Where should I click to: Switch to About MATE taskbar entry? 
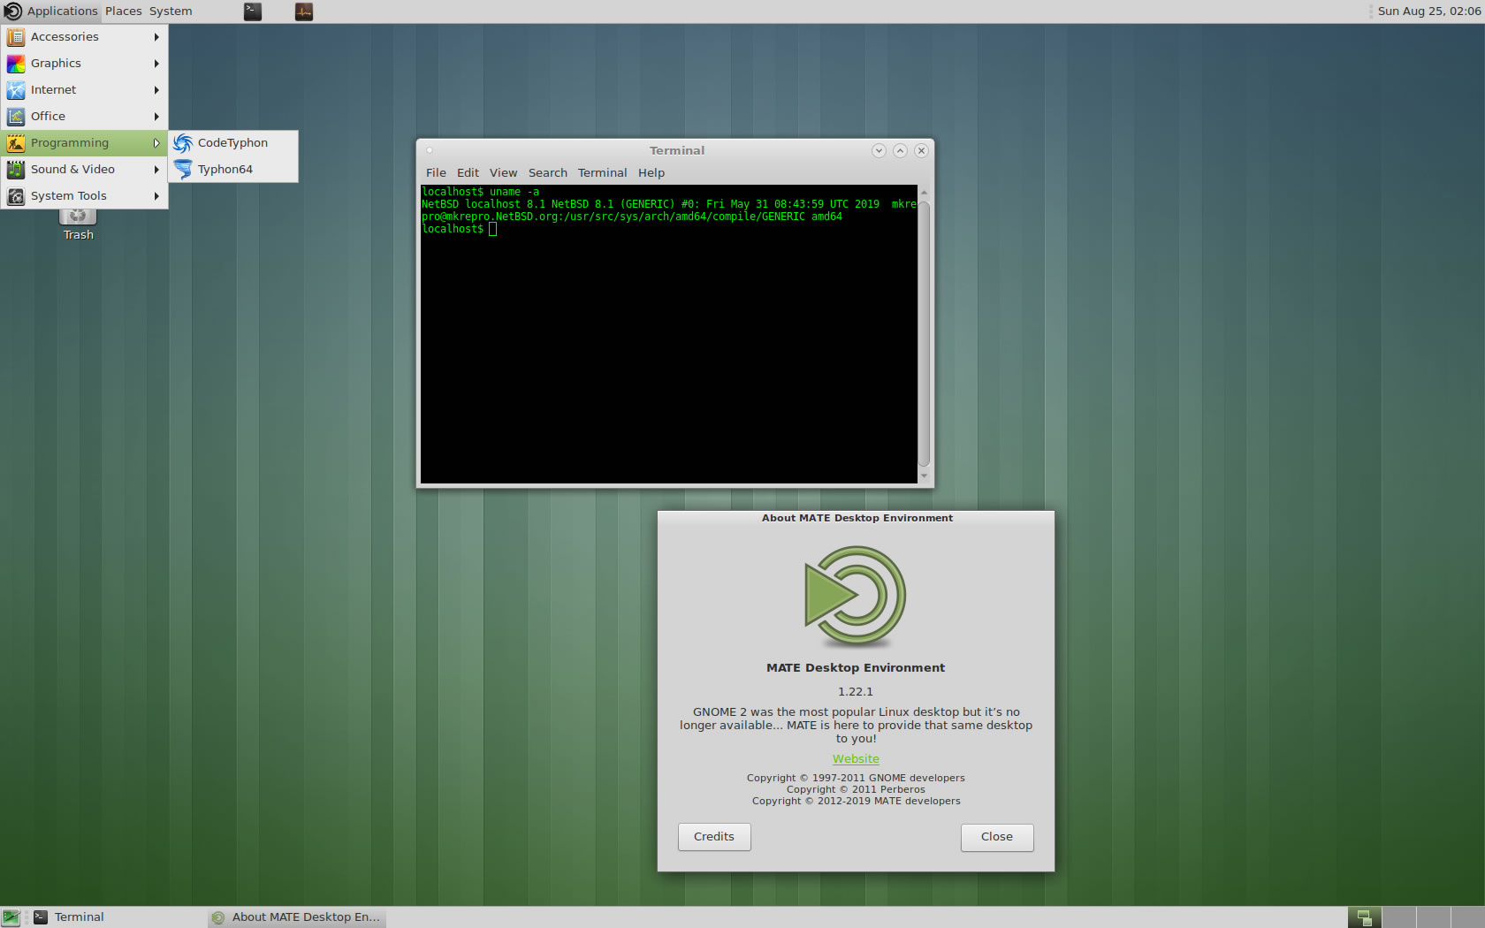[297, 917]
